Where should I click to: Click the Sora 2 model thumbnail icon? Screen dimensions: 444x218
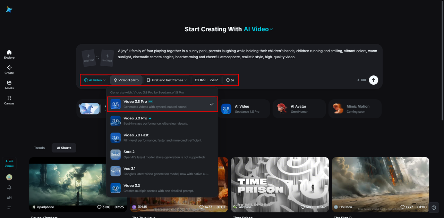(116, 154)
